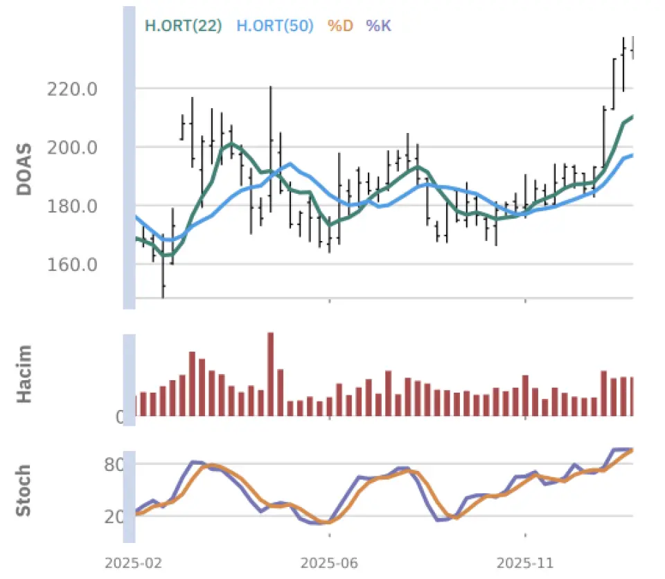Click the Stoch 80 level label

pos(116,464)
